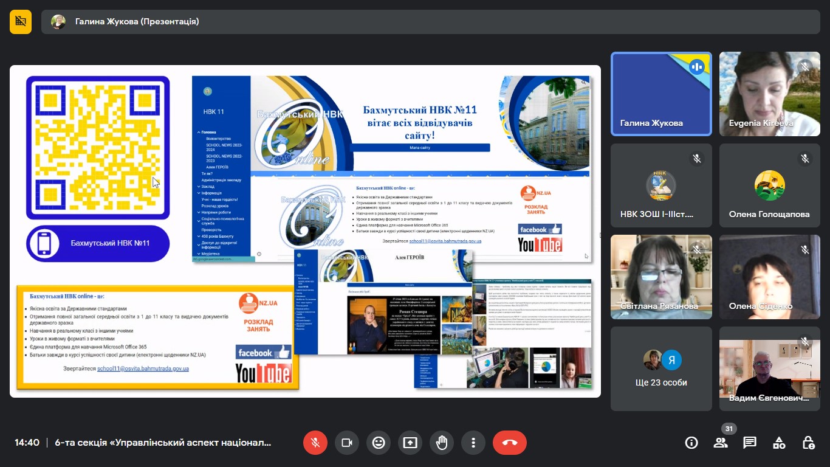The width and height of the screenshot is (830, 467).
Task: Select Вадим Євгенович video tile
Action: (770, 368)
